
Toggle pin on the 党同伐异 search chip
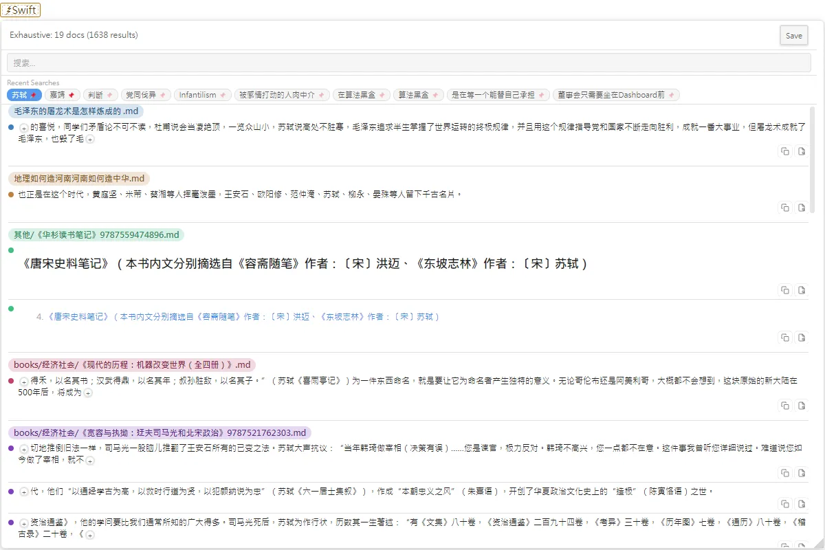click(162, 95)
